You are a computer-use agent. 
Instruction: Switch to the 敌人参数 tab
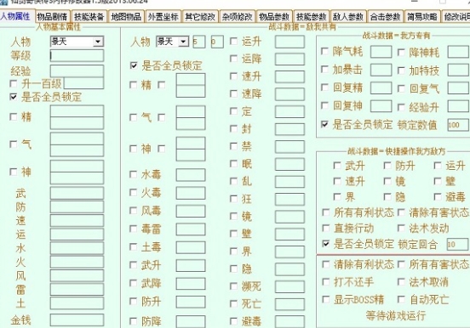point(348,16)
